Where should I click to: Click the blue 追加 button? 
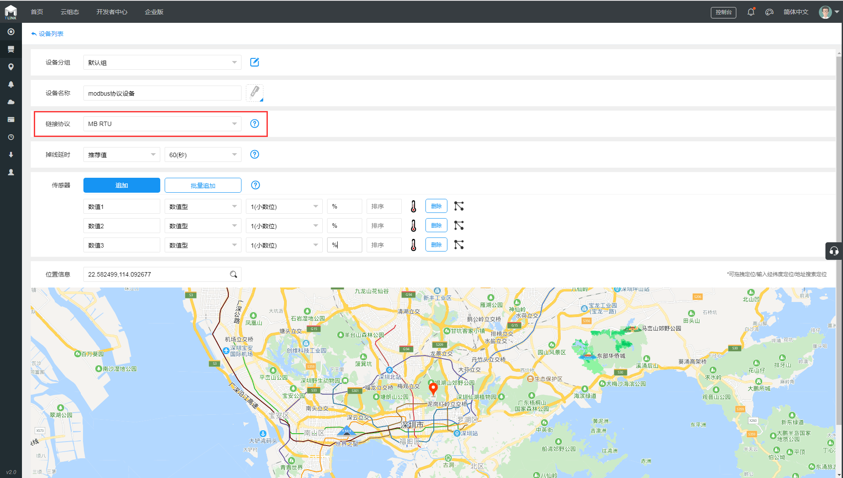[122, 185]
